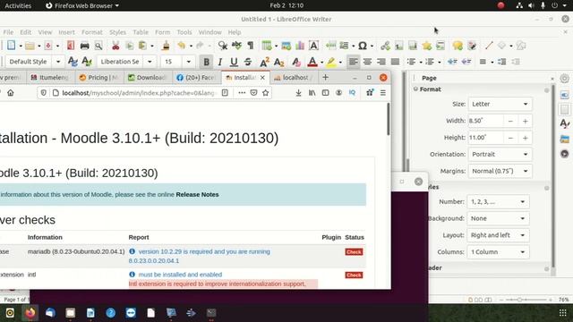Click the Increase Indent icon
Viewport: 573px width, 322px height.
click(452, 62)
